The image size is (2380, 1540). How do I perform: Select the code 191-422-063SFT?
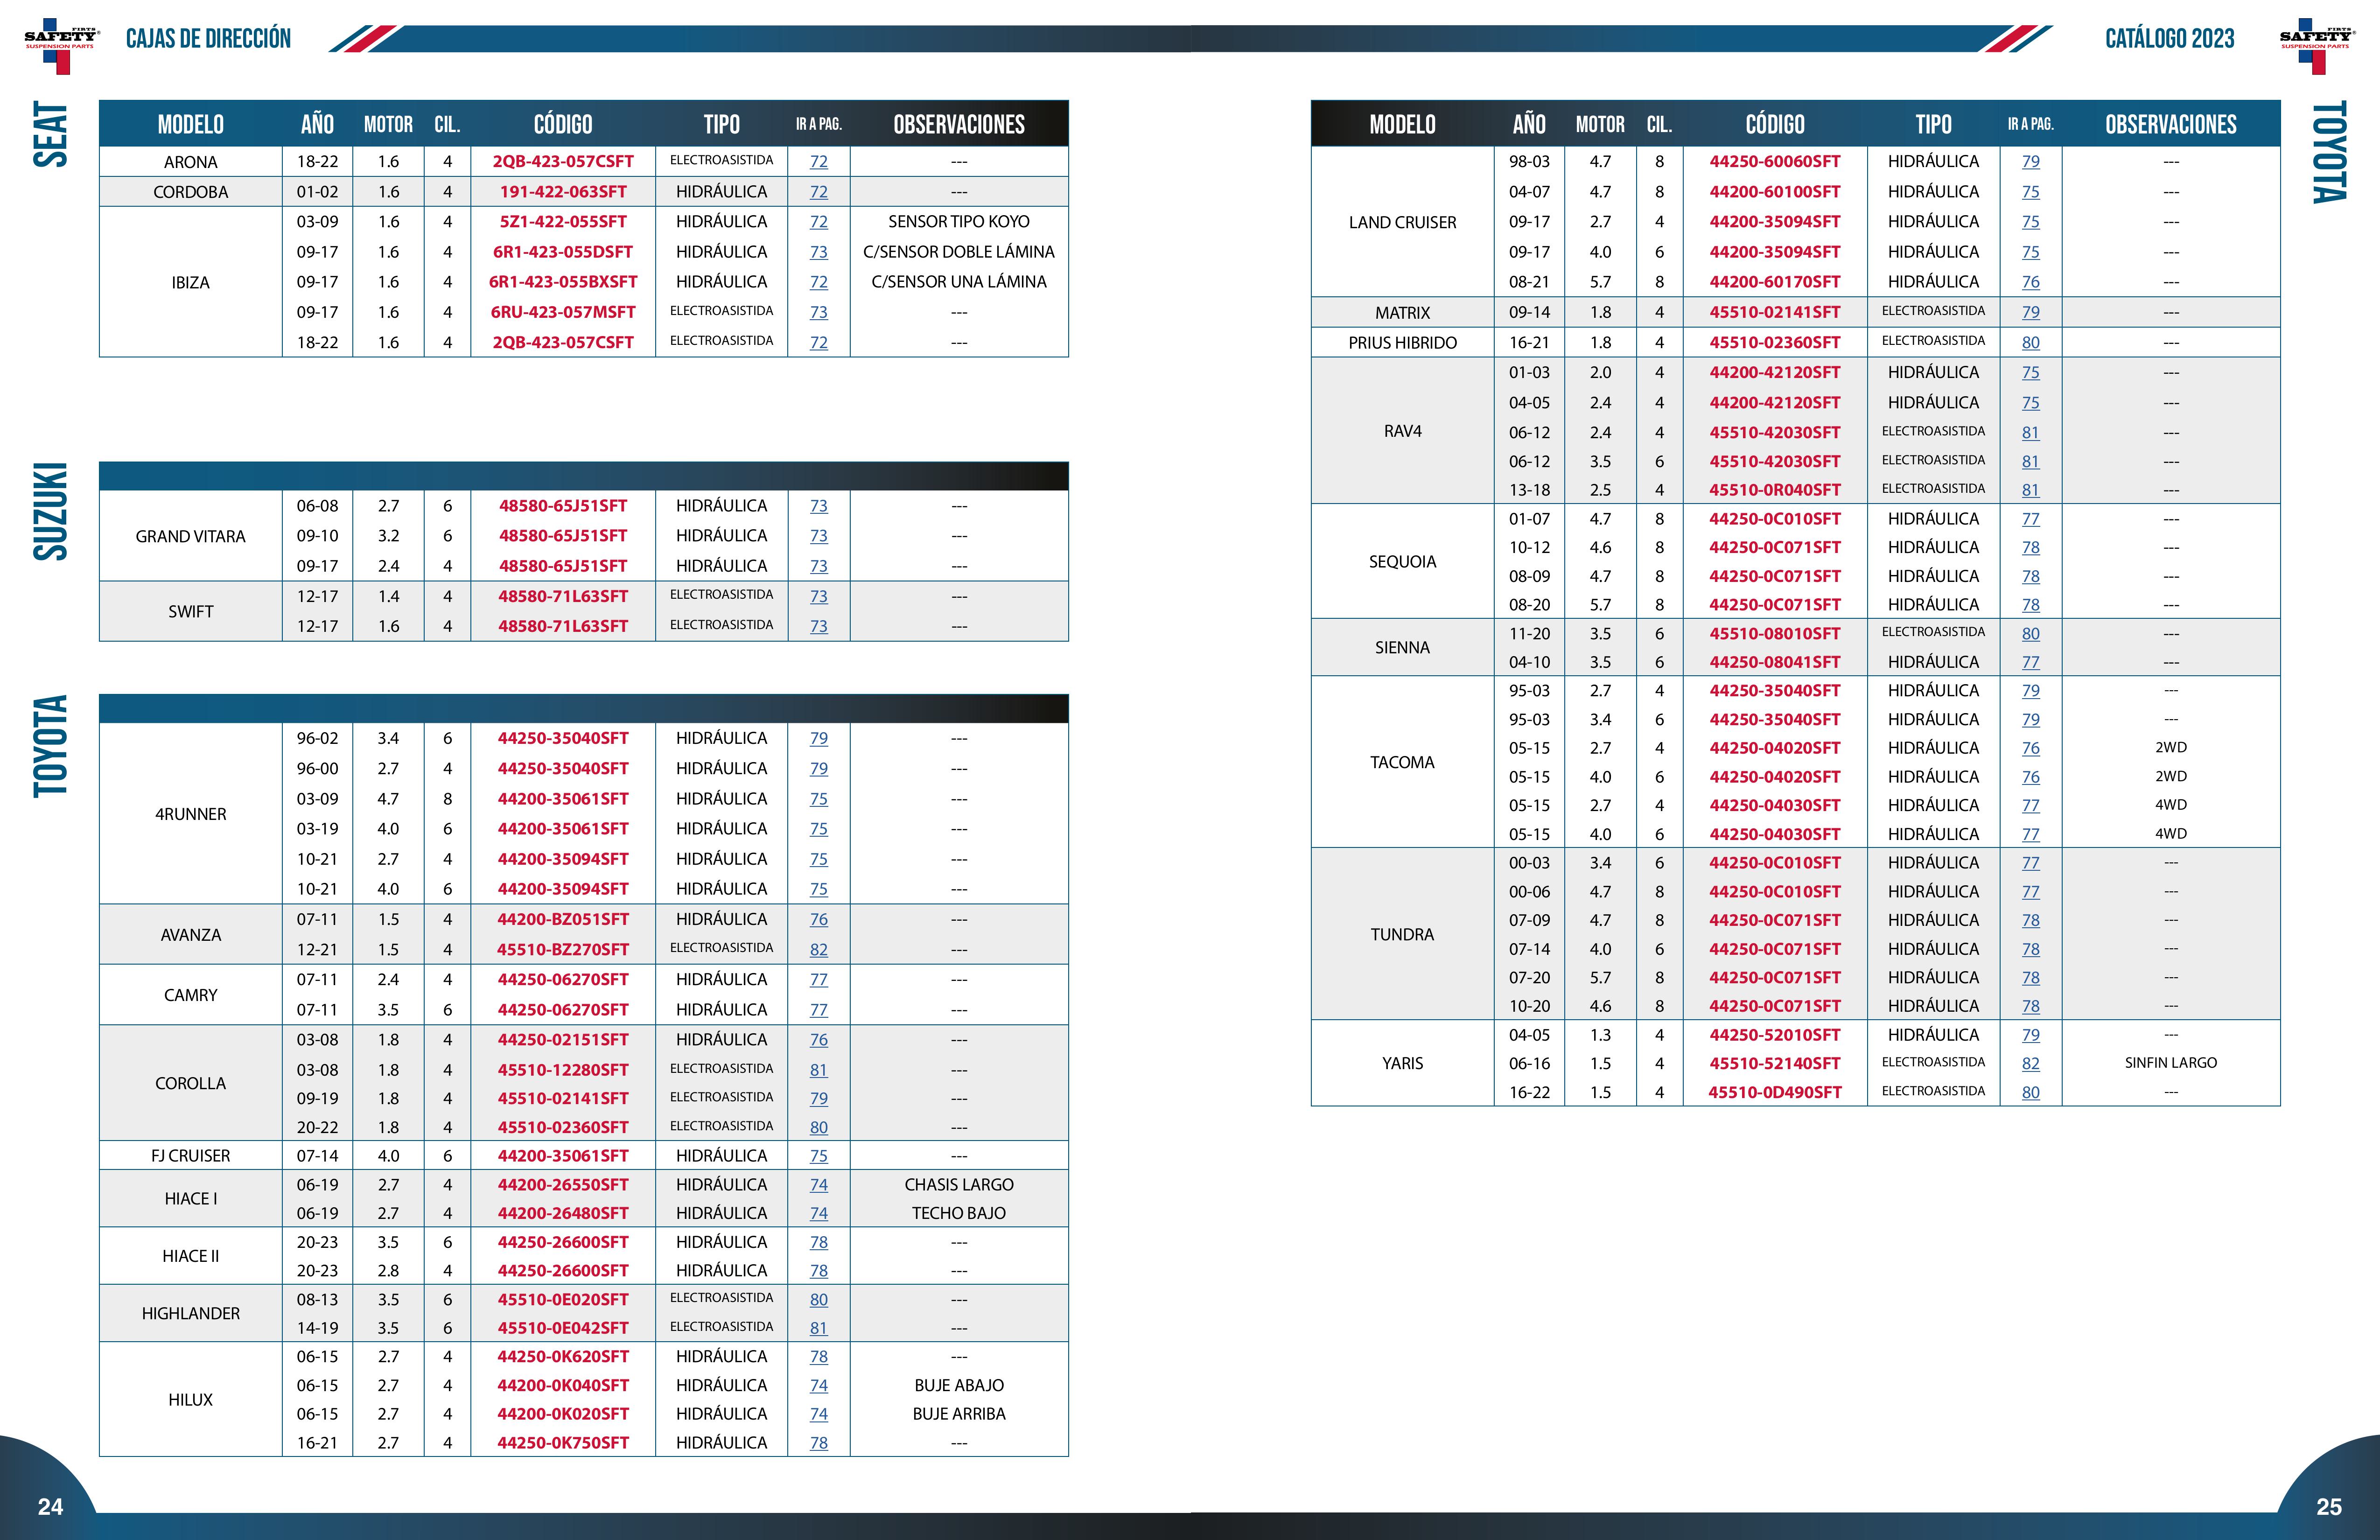(563, 191)
